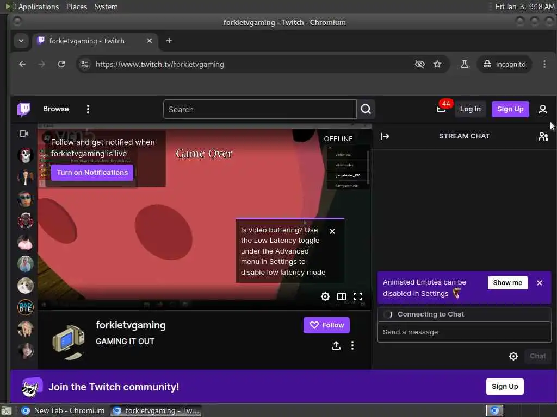
Task: Open the tab search dropdown arrow
Action: [21, 41]
